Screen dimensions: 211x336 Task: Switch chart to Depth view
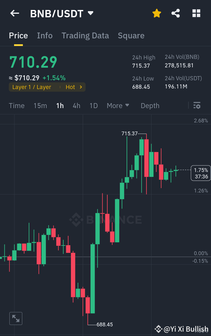[x=150, y=105]
